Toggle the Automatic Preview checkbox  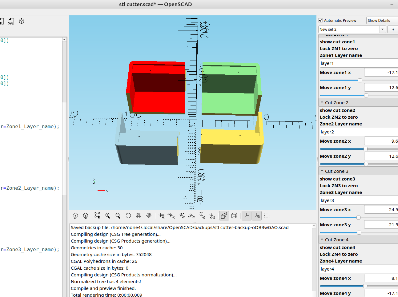coord(320,20)
